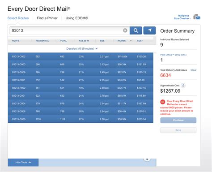Click the $167.89 cost cell
This screenshot has height=172, width=212.
141,103
